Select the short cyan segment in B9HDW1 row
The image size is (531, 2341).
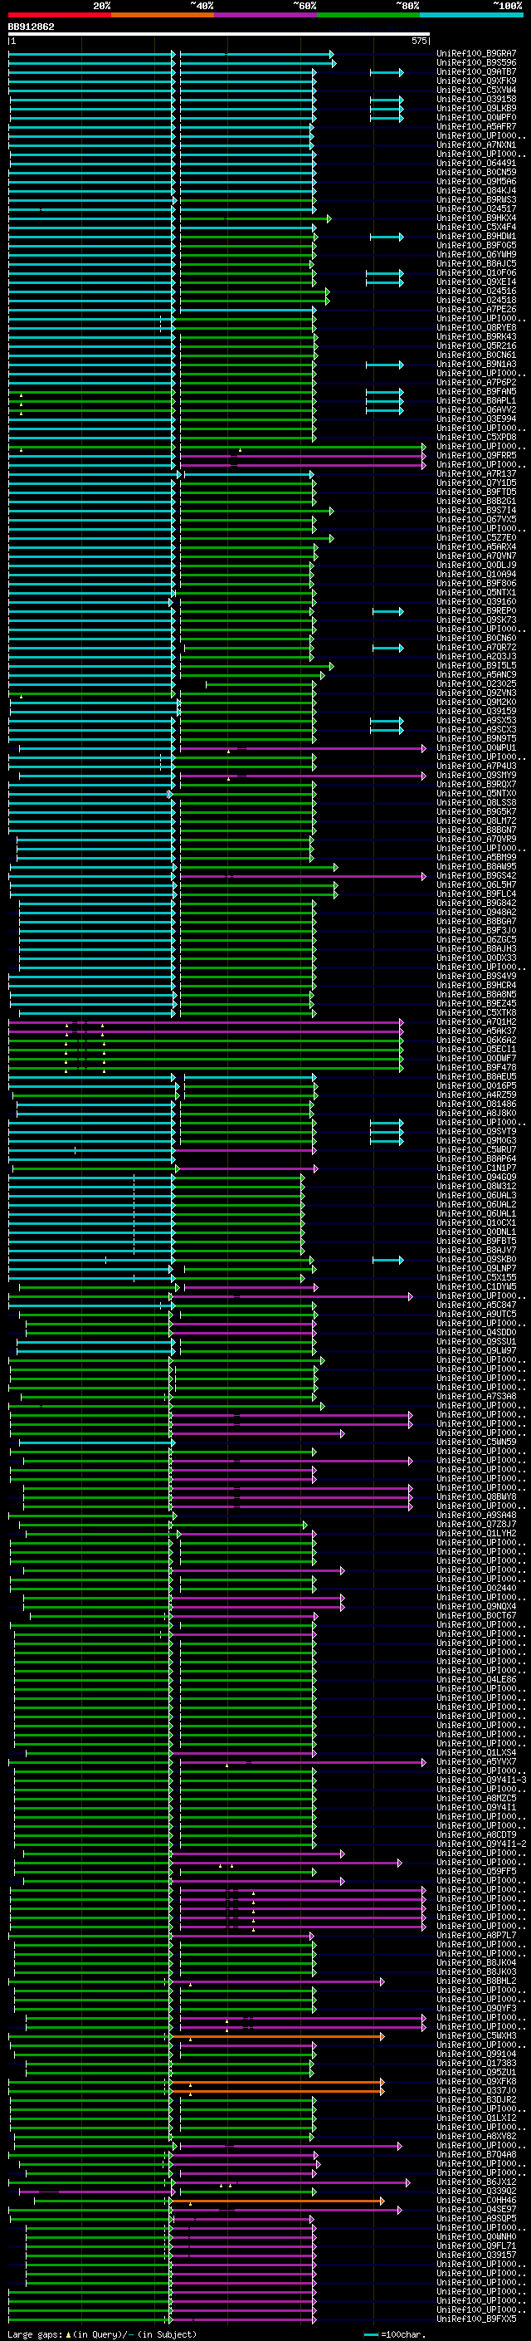386,238
